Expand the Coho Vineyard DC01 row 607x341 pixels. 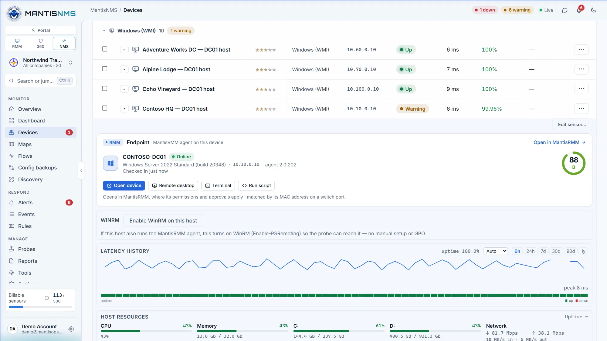tap(124, 89)
